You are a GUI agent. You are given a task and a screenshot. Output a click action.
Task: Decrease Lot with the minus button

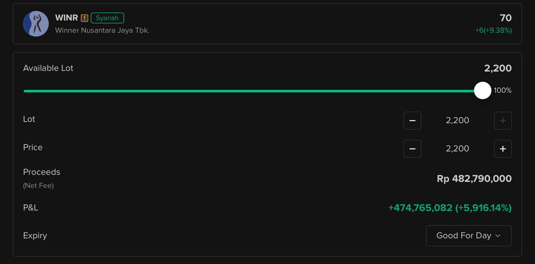(x=412, y=121)
